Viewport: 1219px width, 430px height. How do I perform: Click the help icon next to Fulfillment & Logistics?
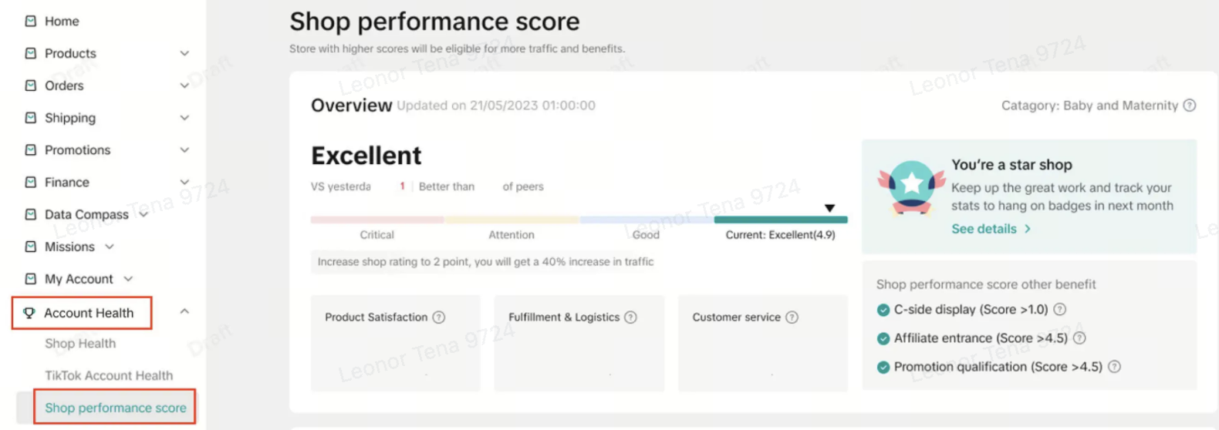630,317
